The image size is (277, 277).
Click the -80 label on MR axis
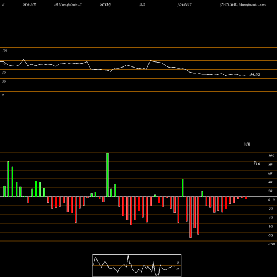pos(270,235)
